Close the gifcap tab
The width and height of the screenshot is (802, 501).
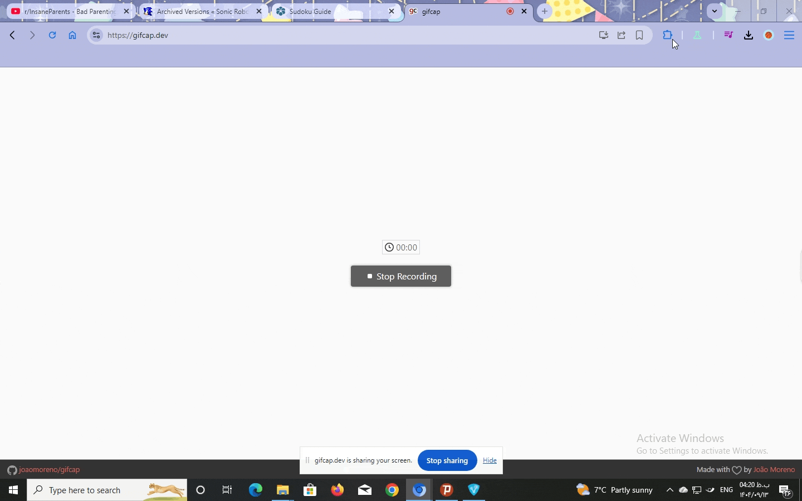point(525,11)
